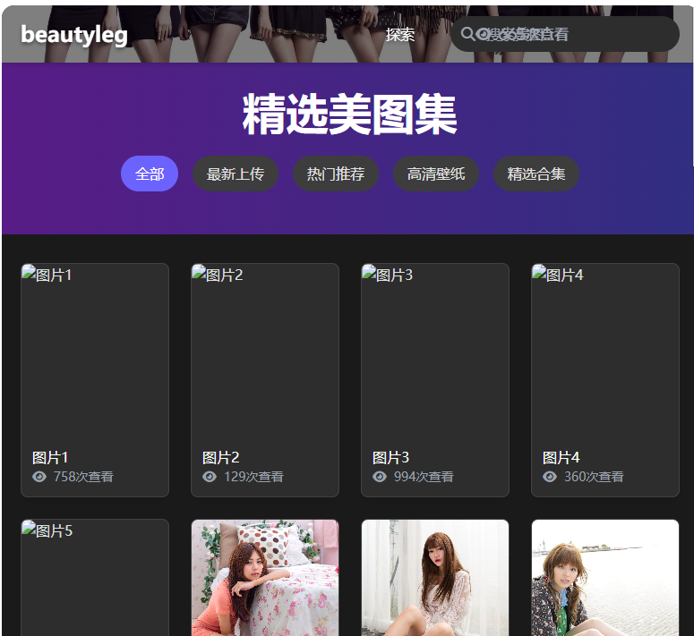Viewport: 694px width, 636px height.
Task: Click the 360次查看 view count
Action: [x=594, y=477]
